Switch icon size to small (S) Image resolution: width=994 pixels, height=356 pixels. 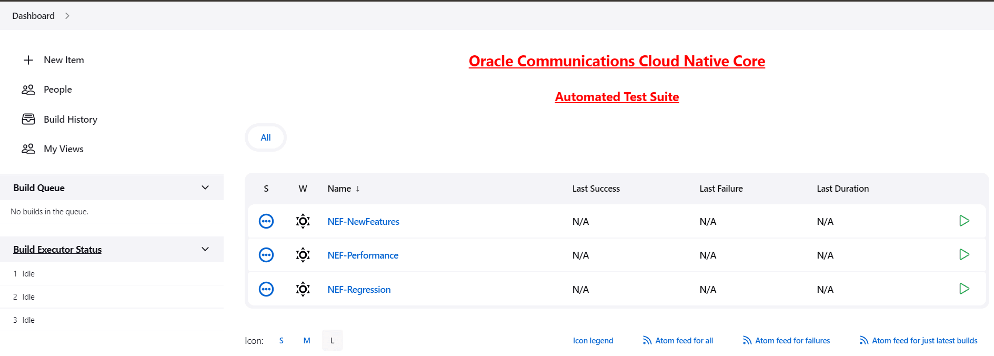pyautogui.click(x=282, y=341)
